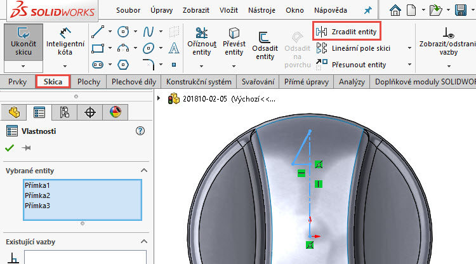The height and width of the screenshot is (264, 476).
Task: Select the Point sketch tool
Action: [174, 65]
